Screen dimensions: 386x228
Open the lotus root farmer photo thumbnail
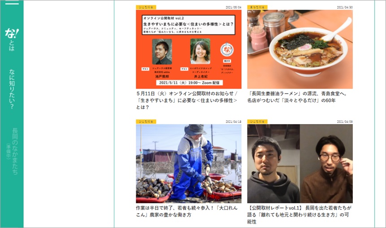point(189,163)
